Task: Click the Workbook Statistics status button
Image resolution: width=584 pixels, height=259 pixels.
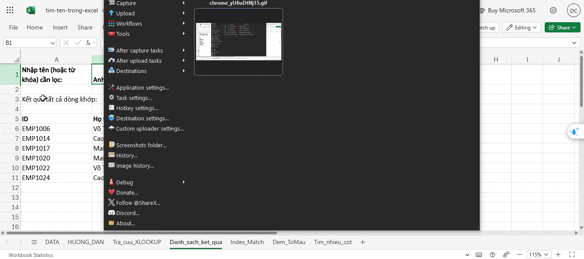Action: (31, 255)
